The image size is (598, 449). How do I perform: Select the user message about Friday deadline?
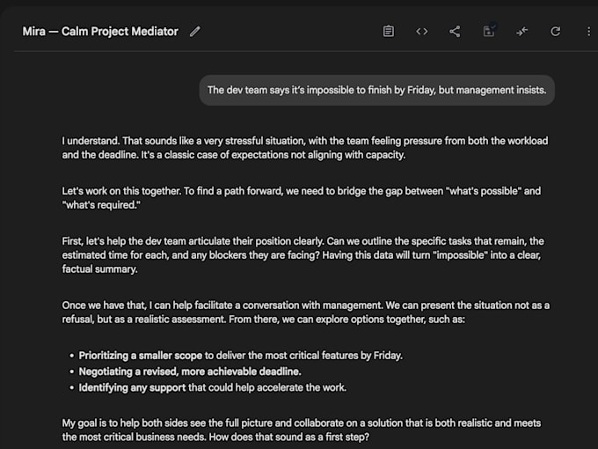(x=376, y=90)
